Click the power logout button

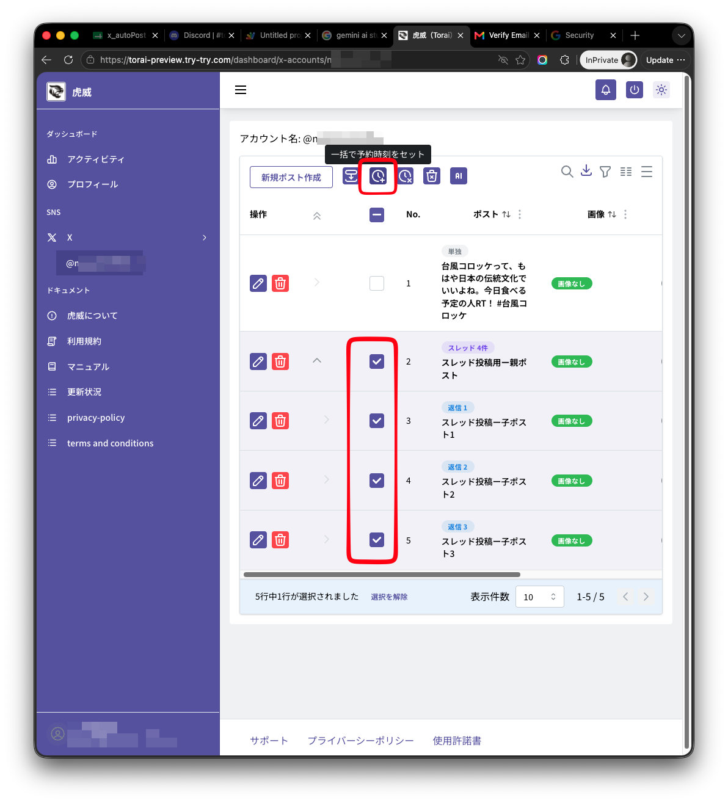coord(635,90)
